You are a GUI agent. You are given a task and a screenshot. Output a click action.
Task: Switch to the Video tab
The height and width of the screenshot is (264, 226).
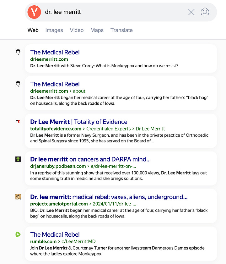(77, 30)
